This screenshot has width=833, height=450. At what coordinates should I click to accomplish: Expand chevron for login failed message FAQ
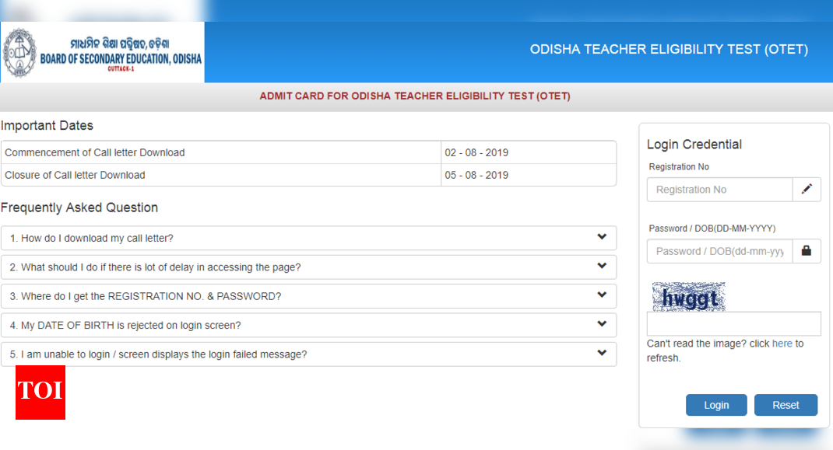601,354
